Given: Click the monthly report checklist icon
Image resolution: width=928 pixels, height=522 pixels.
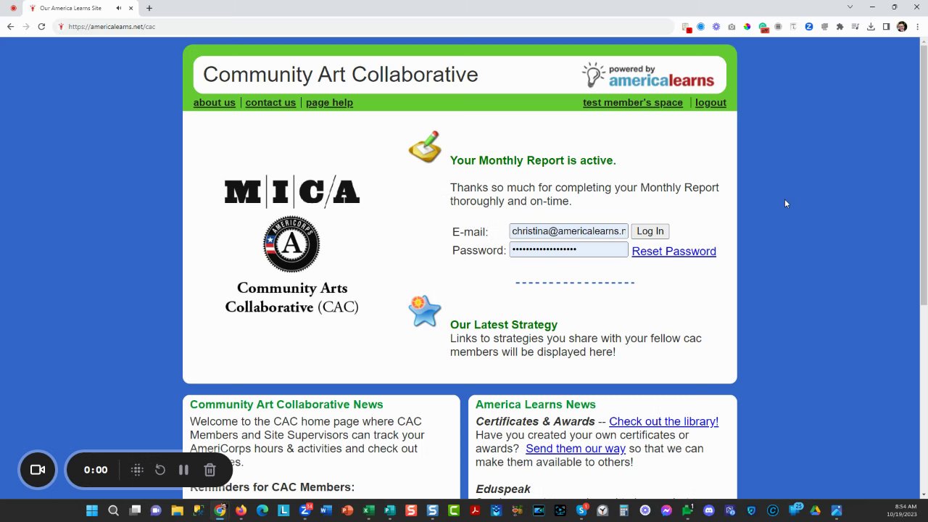Looking at the screenshot, I should (425, 146).
